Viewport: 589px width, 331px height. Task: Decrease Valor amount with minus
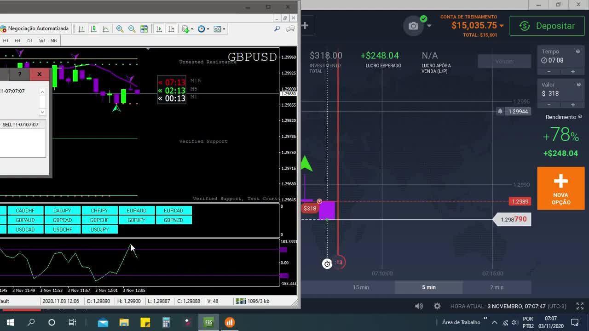[549, 105]
